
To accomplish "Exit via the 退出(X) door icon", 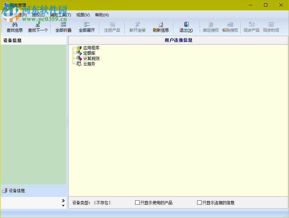I will 186,24.
